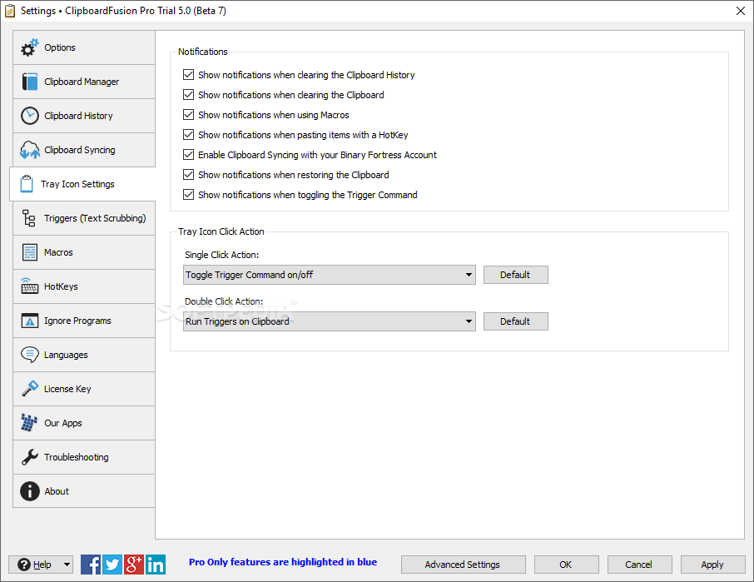Viewport: 754px width, 582px height.
Task: Click the Facebook icon in the footer
Action: 91,565
